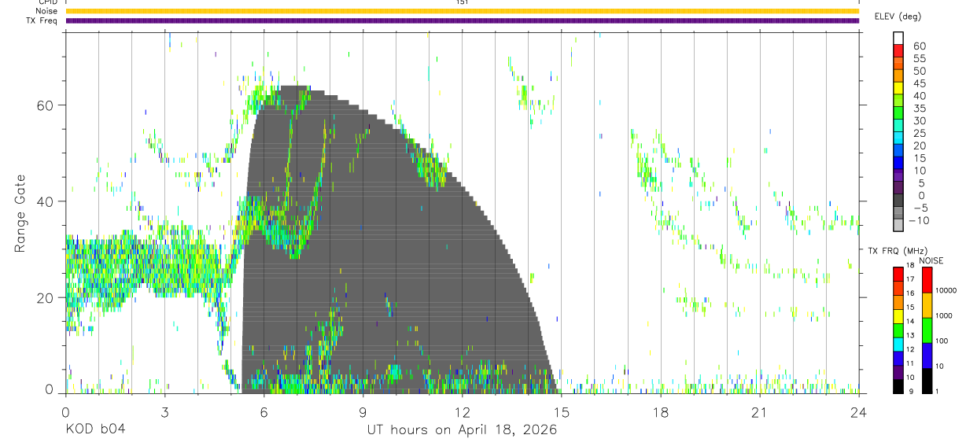The image size is (966, 446).
Task: Click the Range Gate axis tick label "40"
Action: 46,201
